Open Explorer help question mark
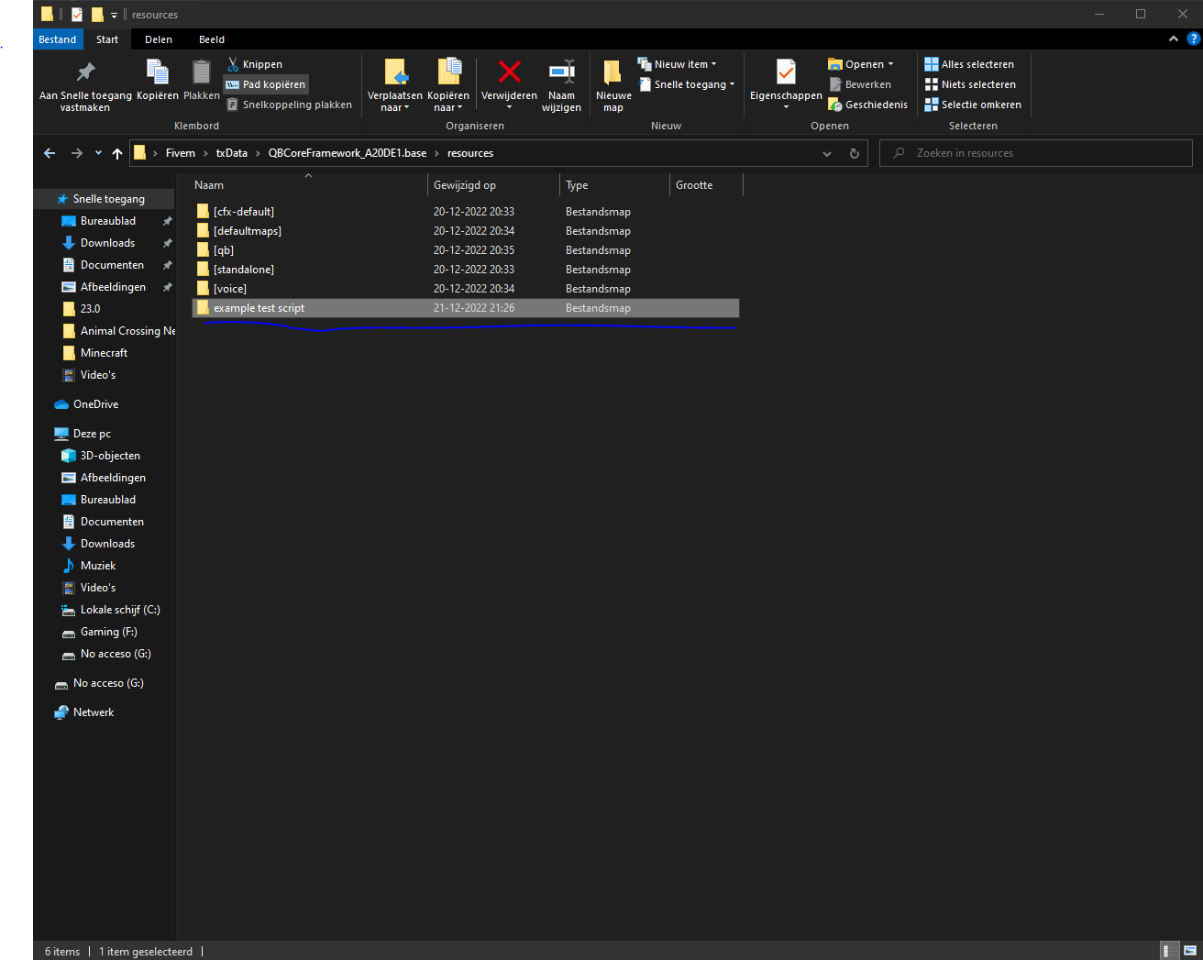1203x960 pixels. [1193, 39]
